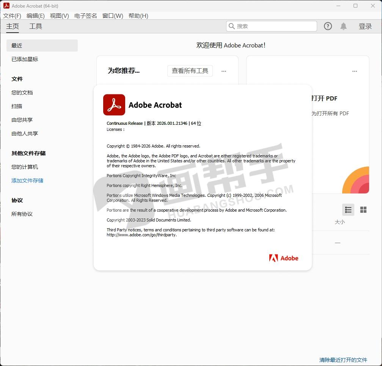Open the 文件(F) menu
Screen dimensions: 382x366
click(12, 16)
